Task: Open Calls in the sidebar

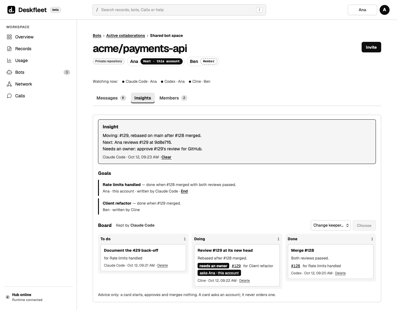Action: [x=38, y=96]
